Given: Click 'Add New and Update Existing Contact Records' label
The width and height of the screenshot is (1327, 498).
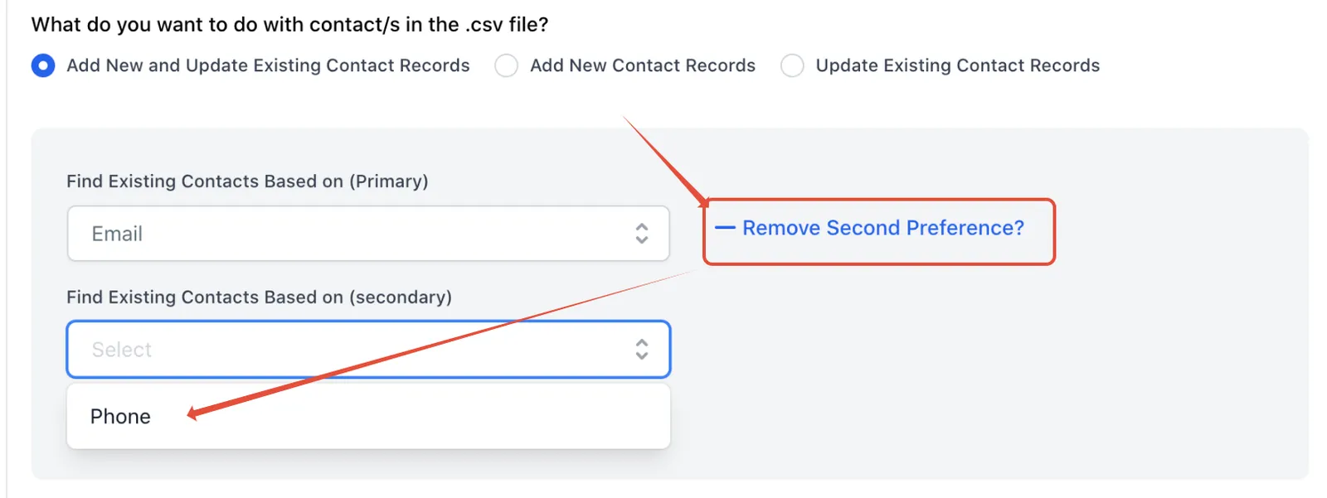Looking at the screenshot, I should 268,65.
